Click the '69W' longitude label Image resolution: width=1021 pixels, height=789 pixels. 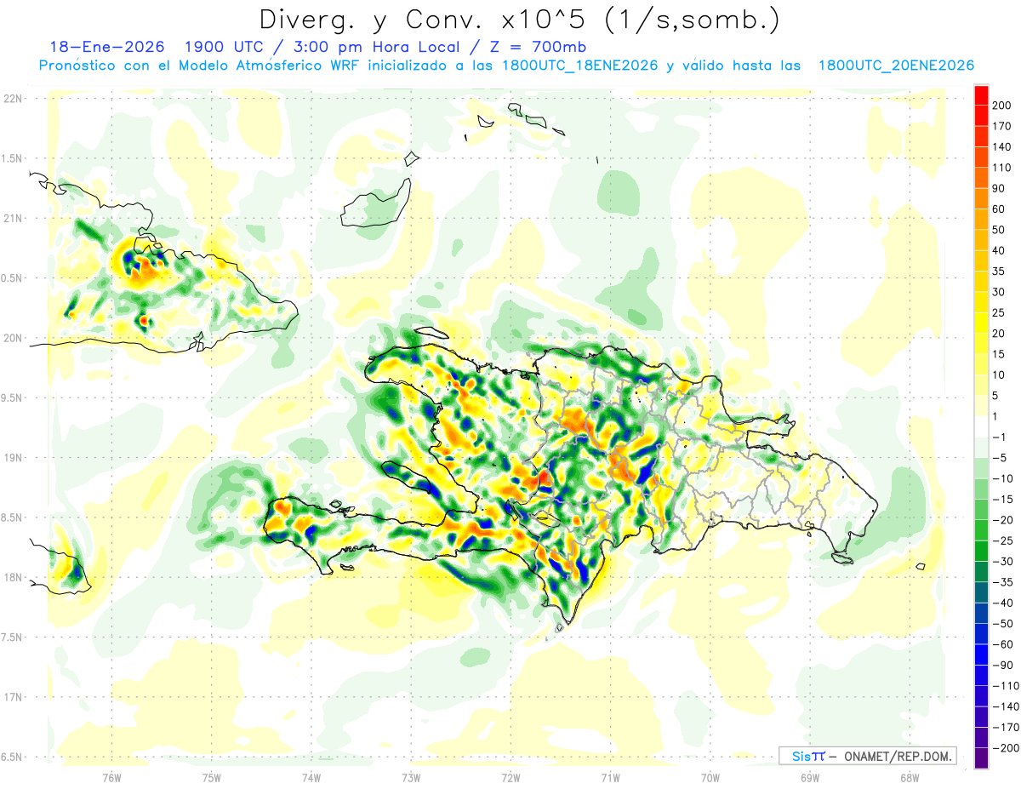pos(809,777)
